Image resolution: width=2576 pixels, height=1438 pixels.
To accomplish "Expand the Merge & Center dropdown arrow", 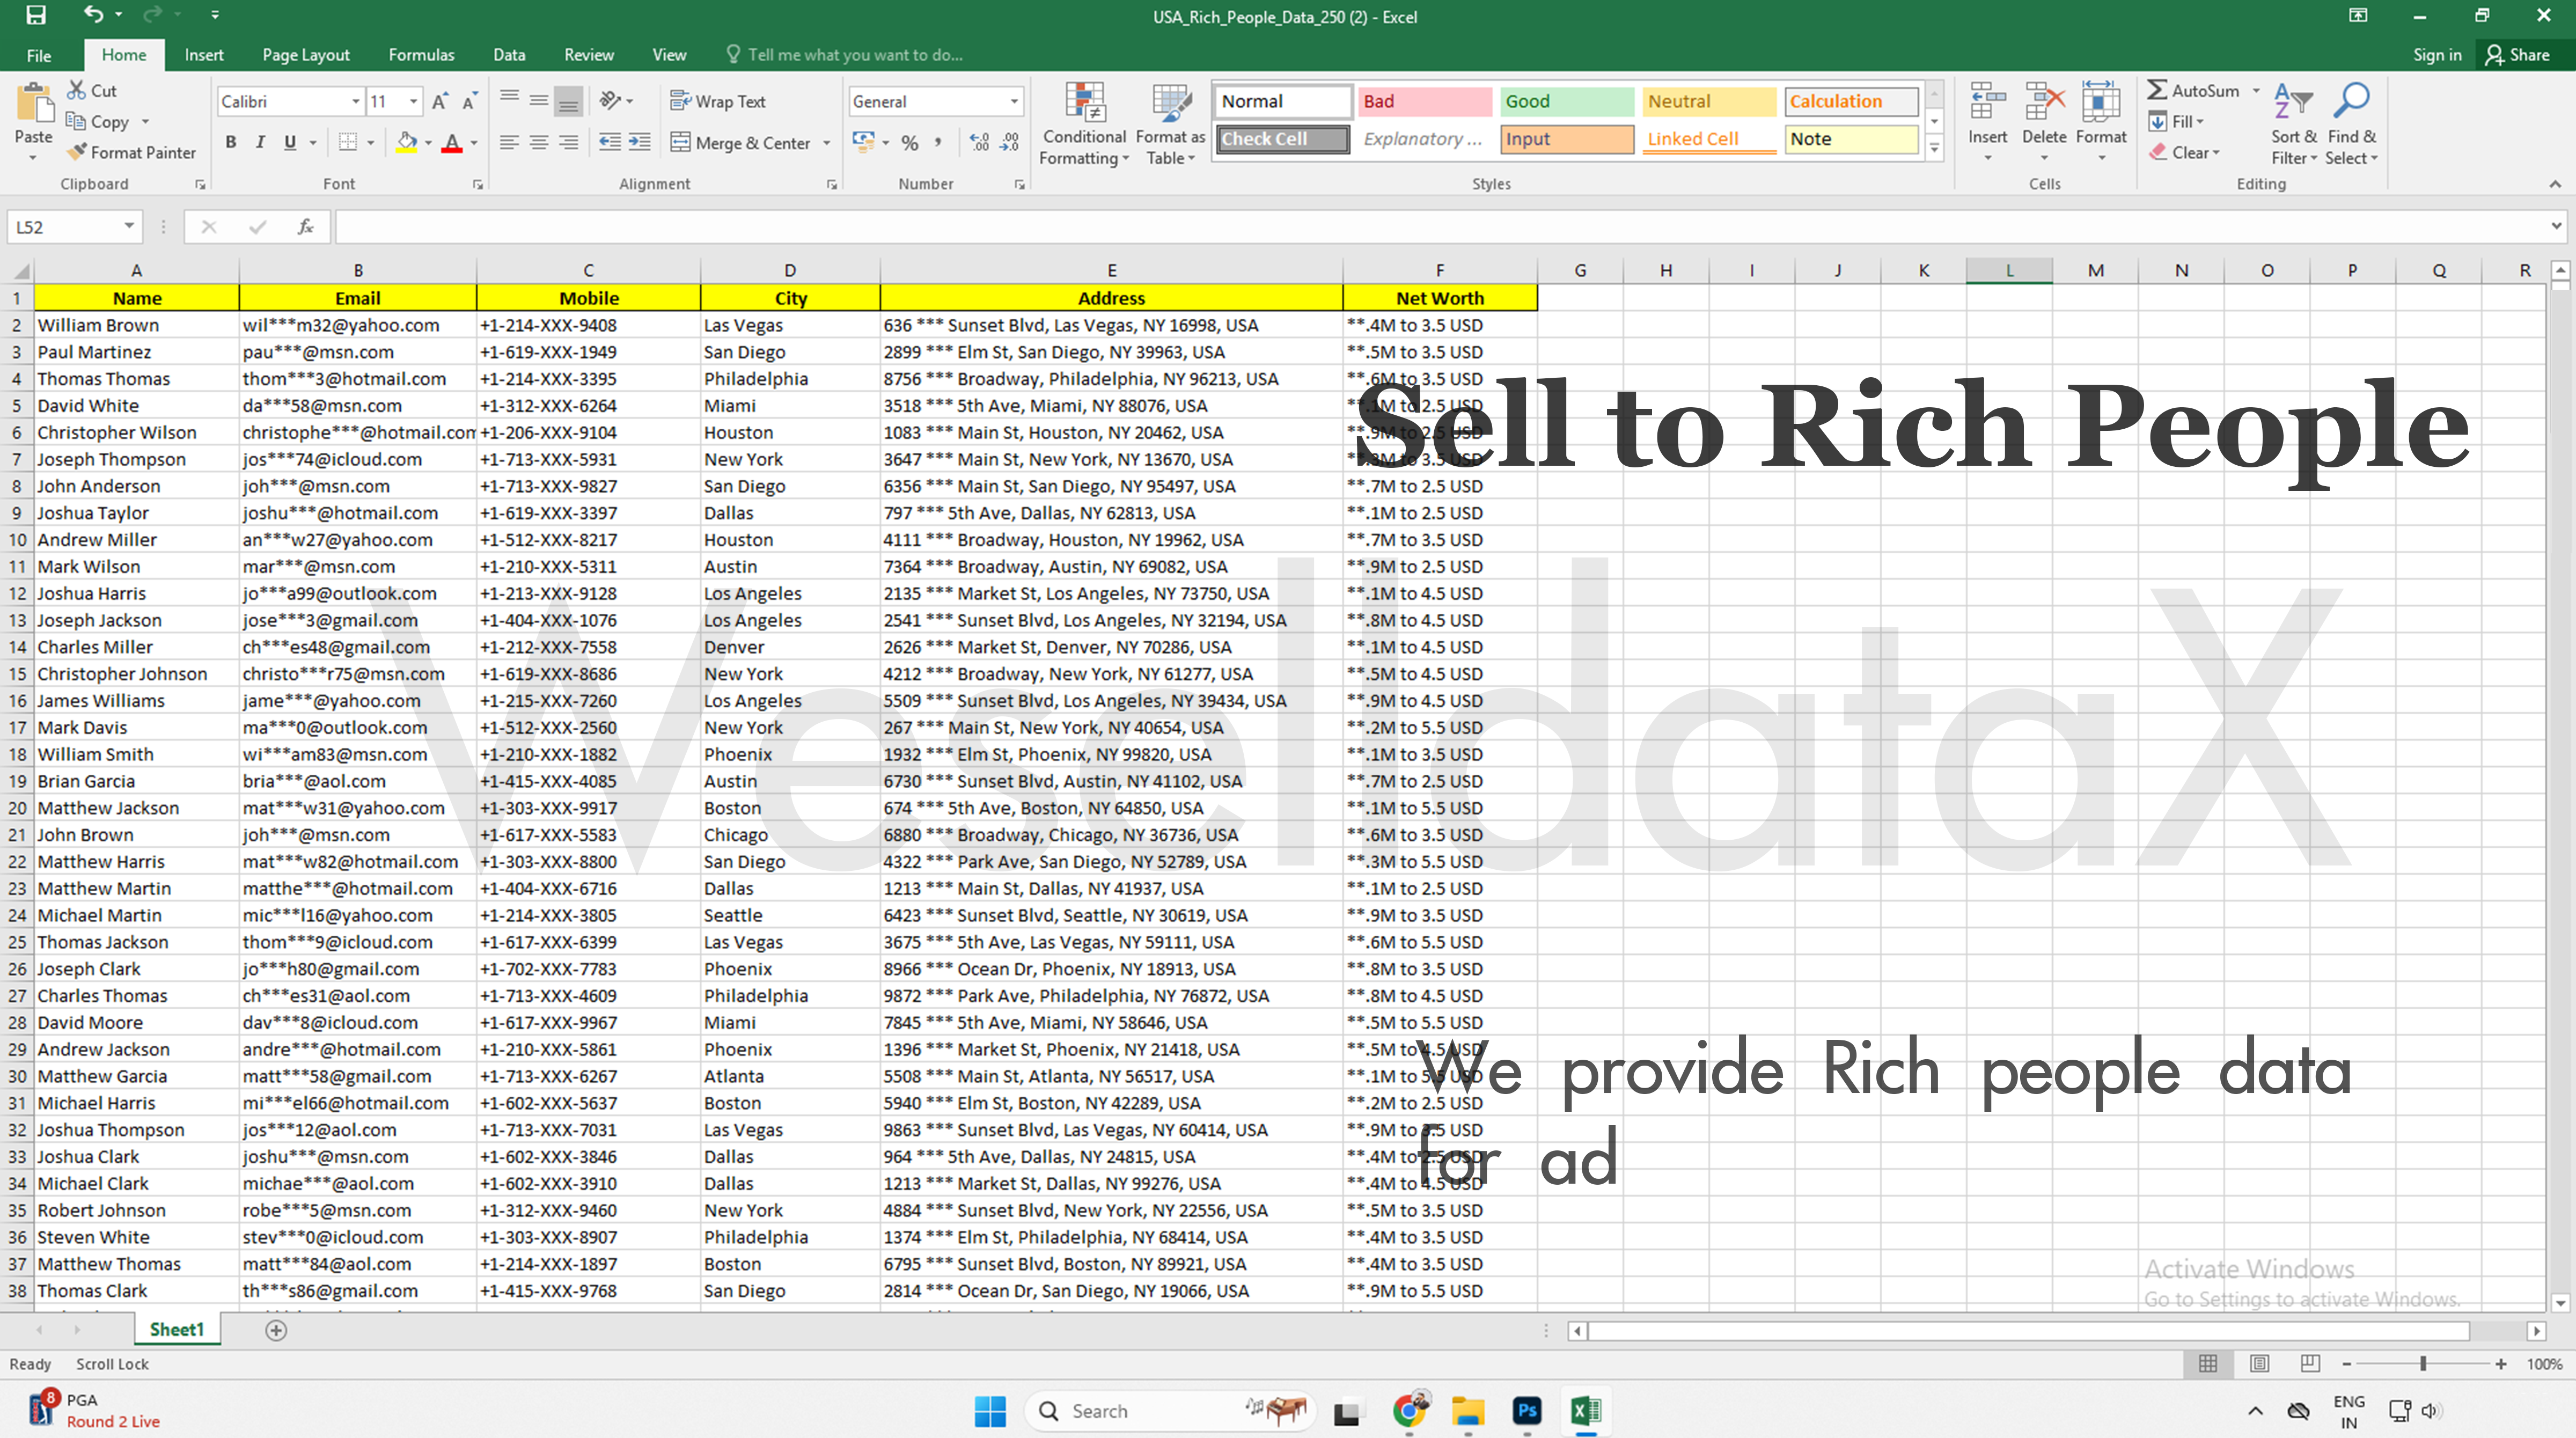I will click(x=827, y=142).
